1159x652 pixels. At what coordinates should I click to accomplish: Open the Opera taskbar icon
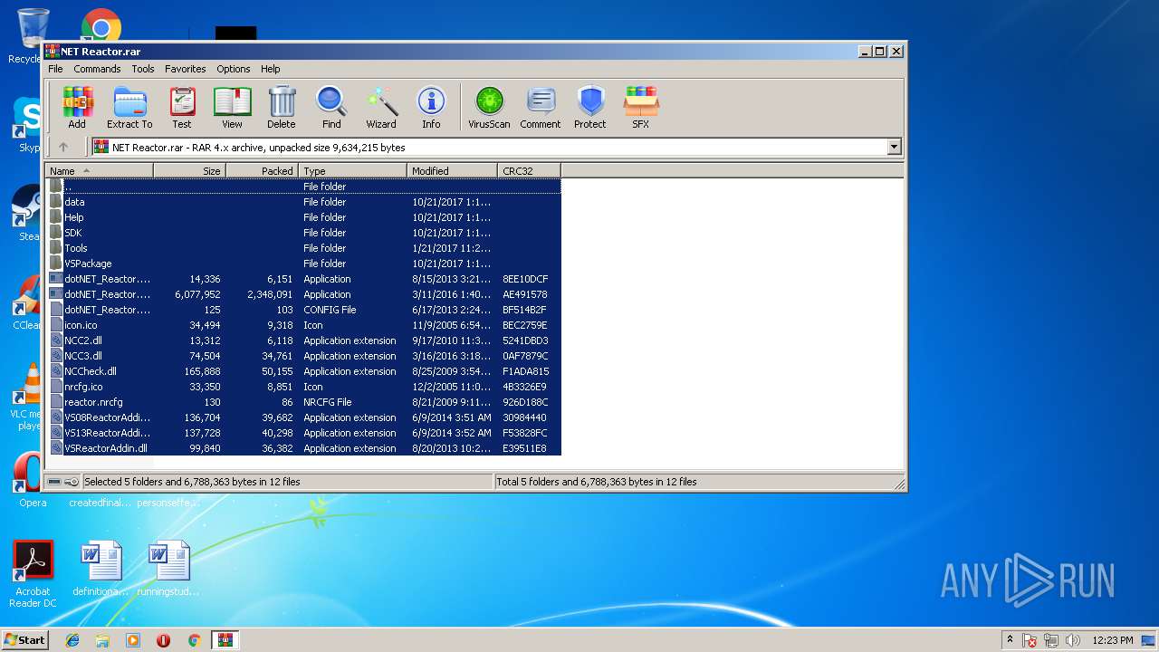[163, 640]
